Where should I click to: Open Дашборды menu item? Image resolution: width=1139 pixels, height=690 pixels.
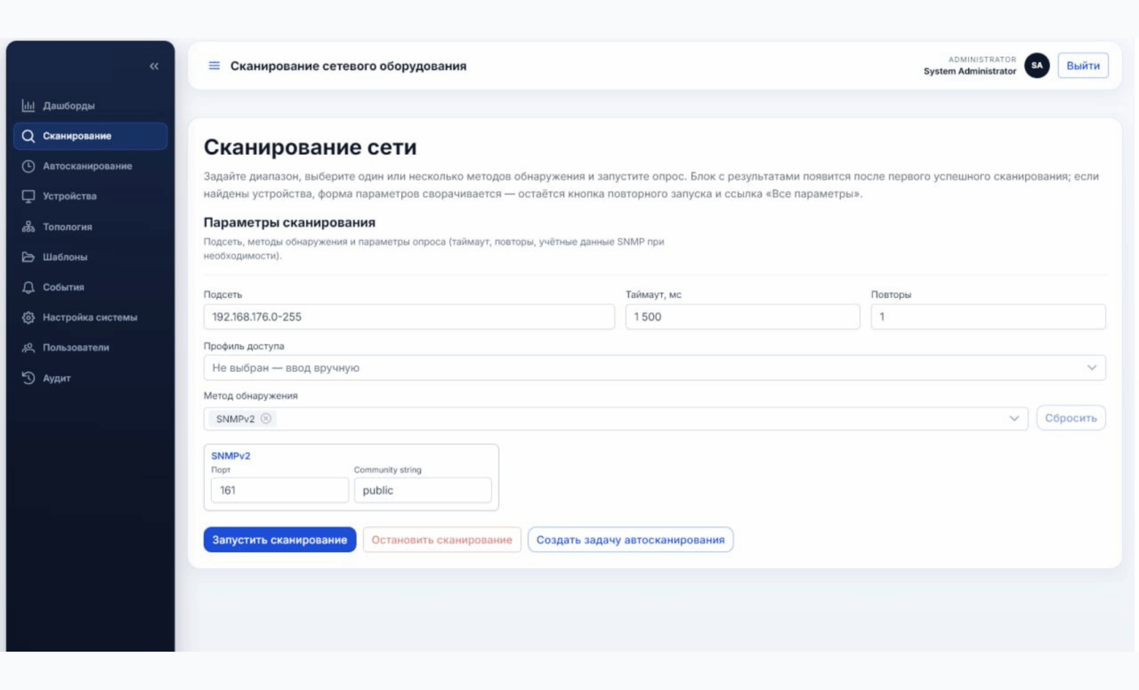90,105
